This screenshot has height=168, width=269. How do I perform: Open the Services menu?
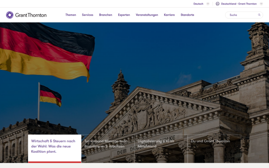tap(87, 15)
